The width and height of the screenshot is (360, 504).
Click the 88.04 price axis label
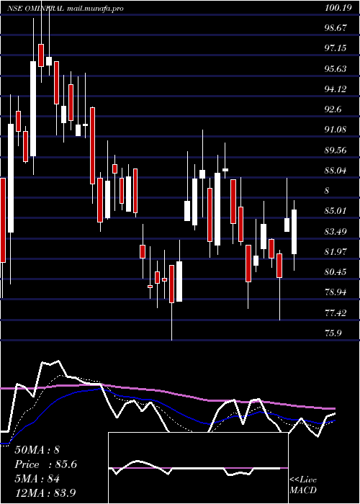tap(336, 171)
